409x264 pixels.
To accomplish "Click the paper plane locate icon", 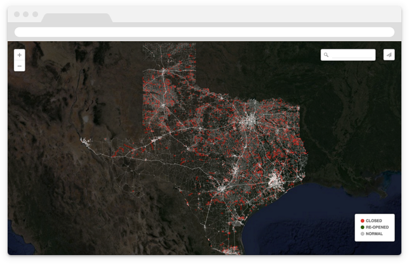I will pos(389,55).
